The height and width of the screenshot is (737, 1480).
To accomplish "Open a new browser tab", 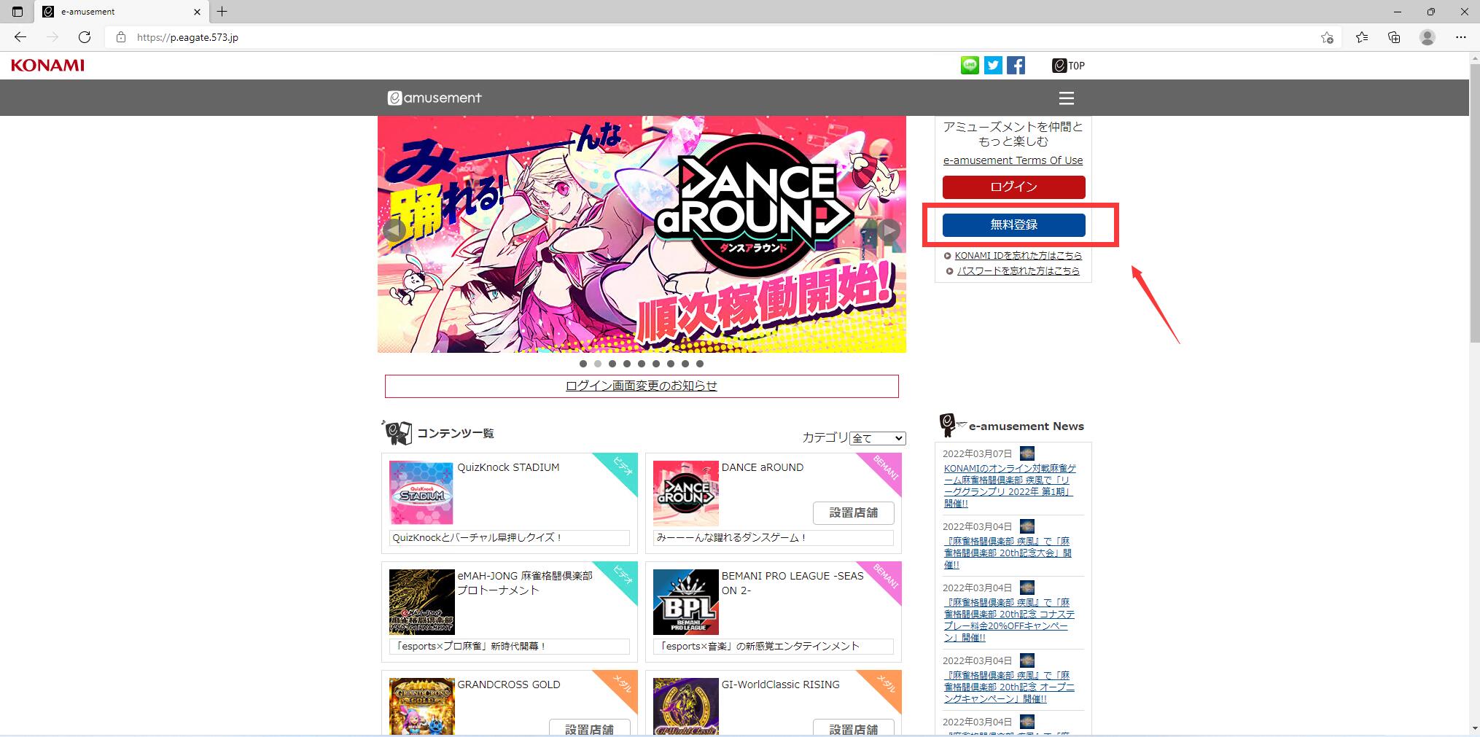I will [x=222, y=12].
